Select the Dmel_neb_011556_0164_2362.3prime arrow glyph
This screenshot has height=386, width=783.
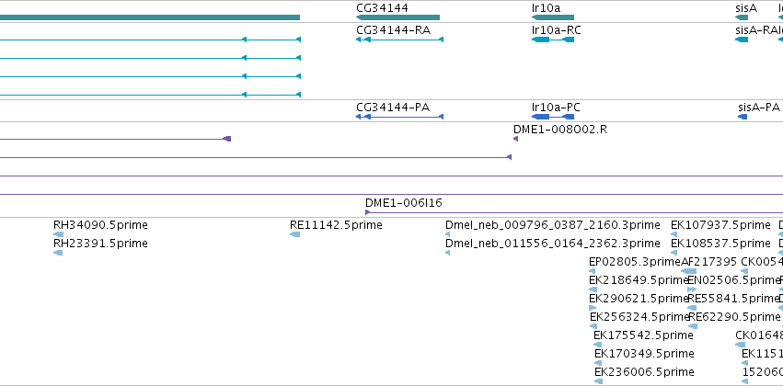point(447,253)
